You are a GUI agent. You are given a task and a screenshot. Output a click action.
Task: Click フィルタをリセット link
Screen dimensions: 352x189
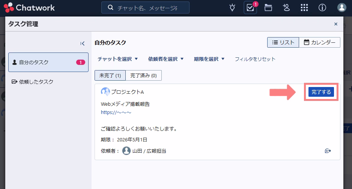(255, 59)
